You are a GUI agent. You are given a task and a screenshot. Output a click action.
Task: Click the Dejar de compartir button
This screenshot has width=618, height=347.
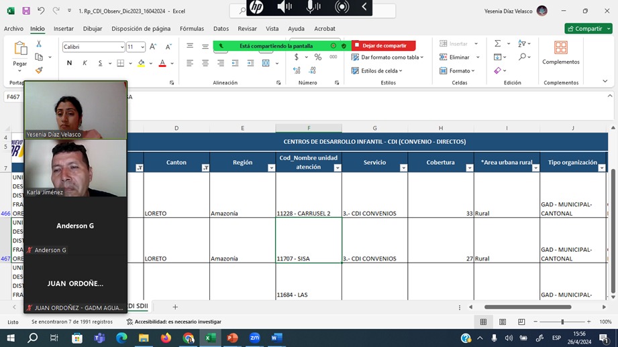[x=384, y=46]
